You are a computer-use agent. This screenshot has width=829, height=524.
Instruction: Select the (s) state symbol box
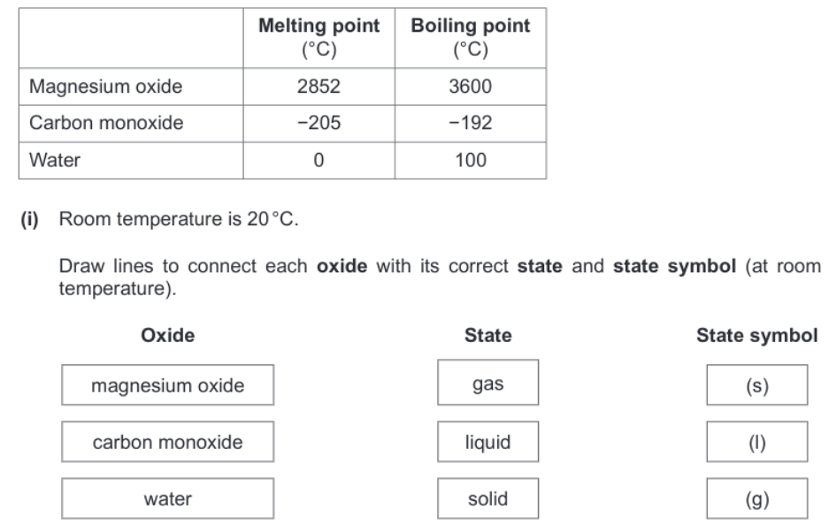(756, 385)
